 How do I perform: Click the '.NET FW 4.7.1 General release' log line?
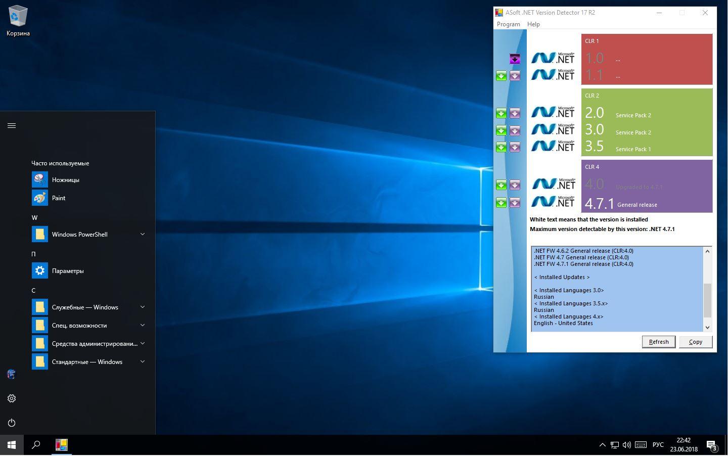click(583, 264)
